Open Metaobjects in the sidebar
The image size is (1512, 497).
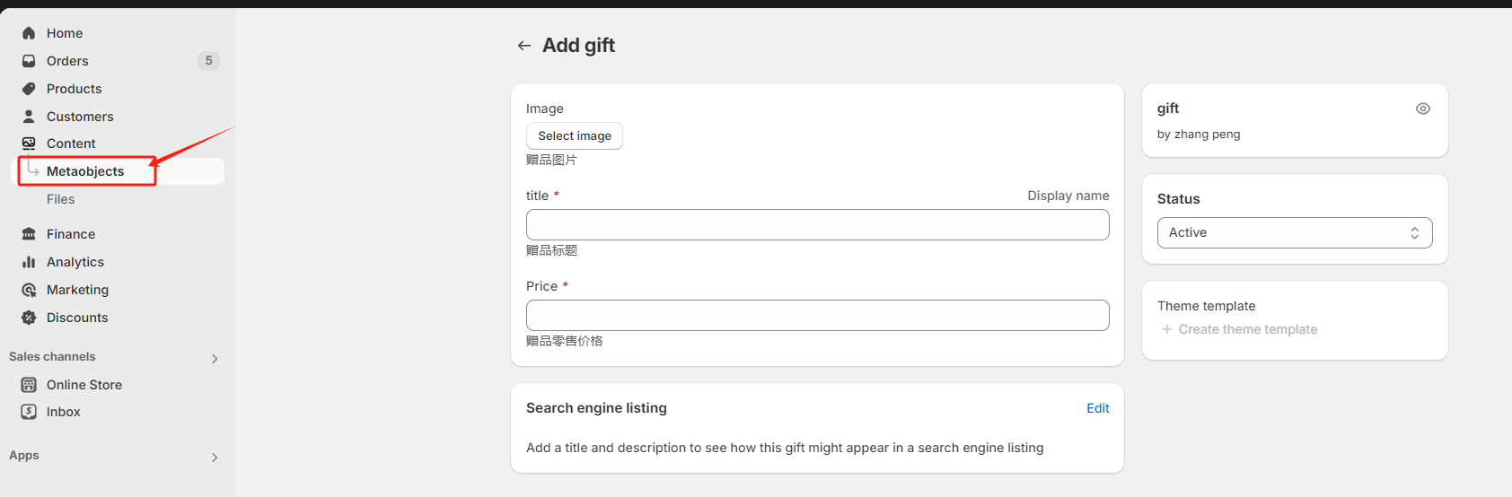85,171
